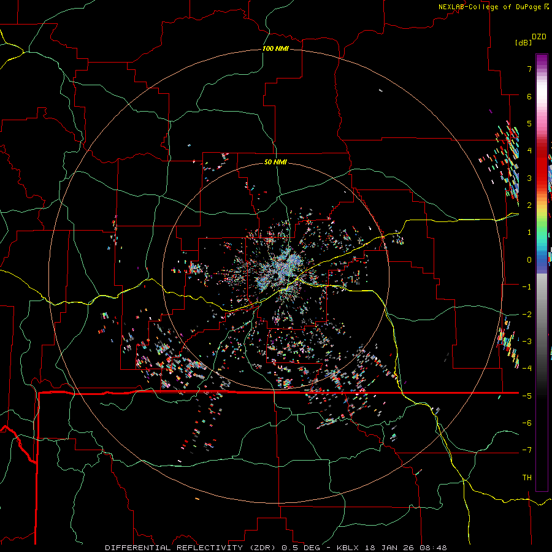Click the 'TH' label on the color scale

click(527, 478)
